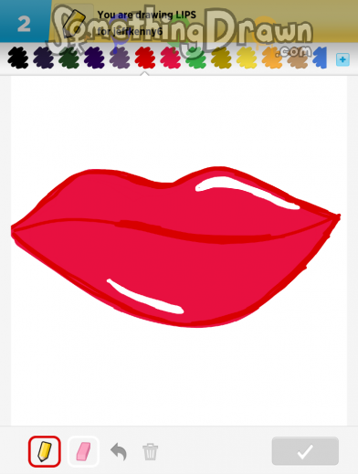Choose the red color swatch
The image size is (358, 474).
145,58
